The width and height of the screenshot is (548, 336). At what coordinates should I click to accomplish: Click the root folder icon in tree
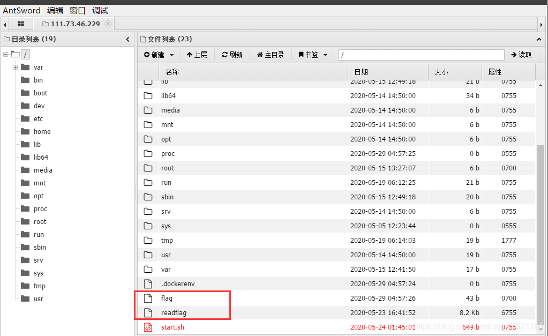click(25, 221)
